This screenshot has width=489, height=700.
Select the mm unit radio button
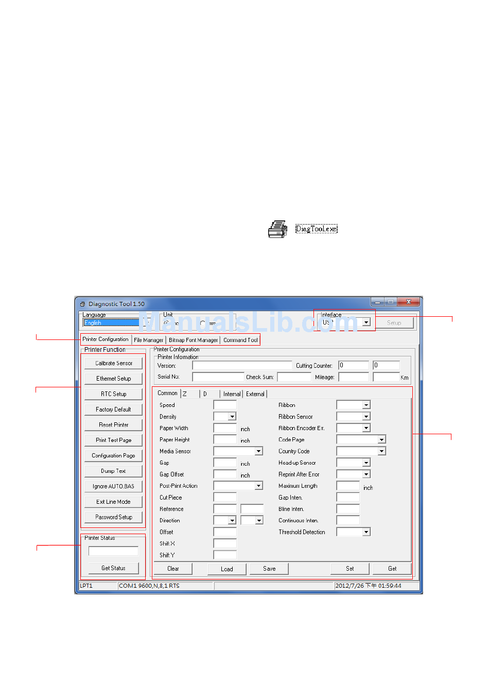203,323
